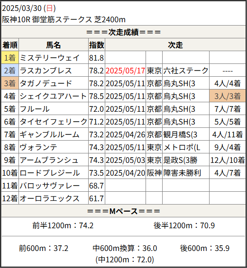
Task: Select the 3着 orange rank cell
Action: coord(10,83)
